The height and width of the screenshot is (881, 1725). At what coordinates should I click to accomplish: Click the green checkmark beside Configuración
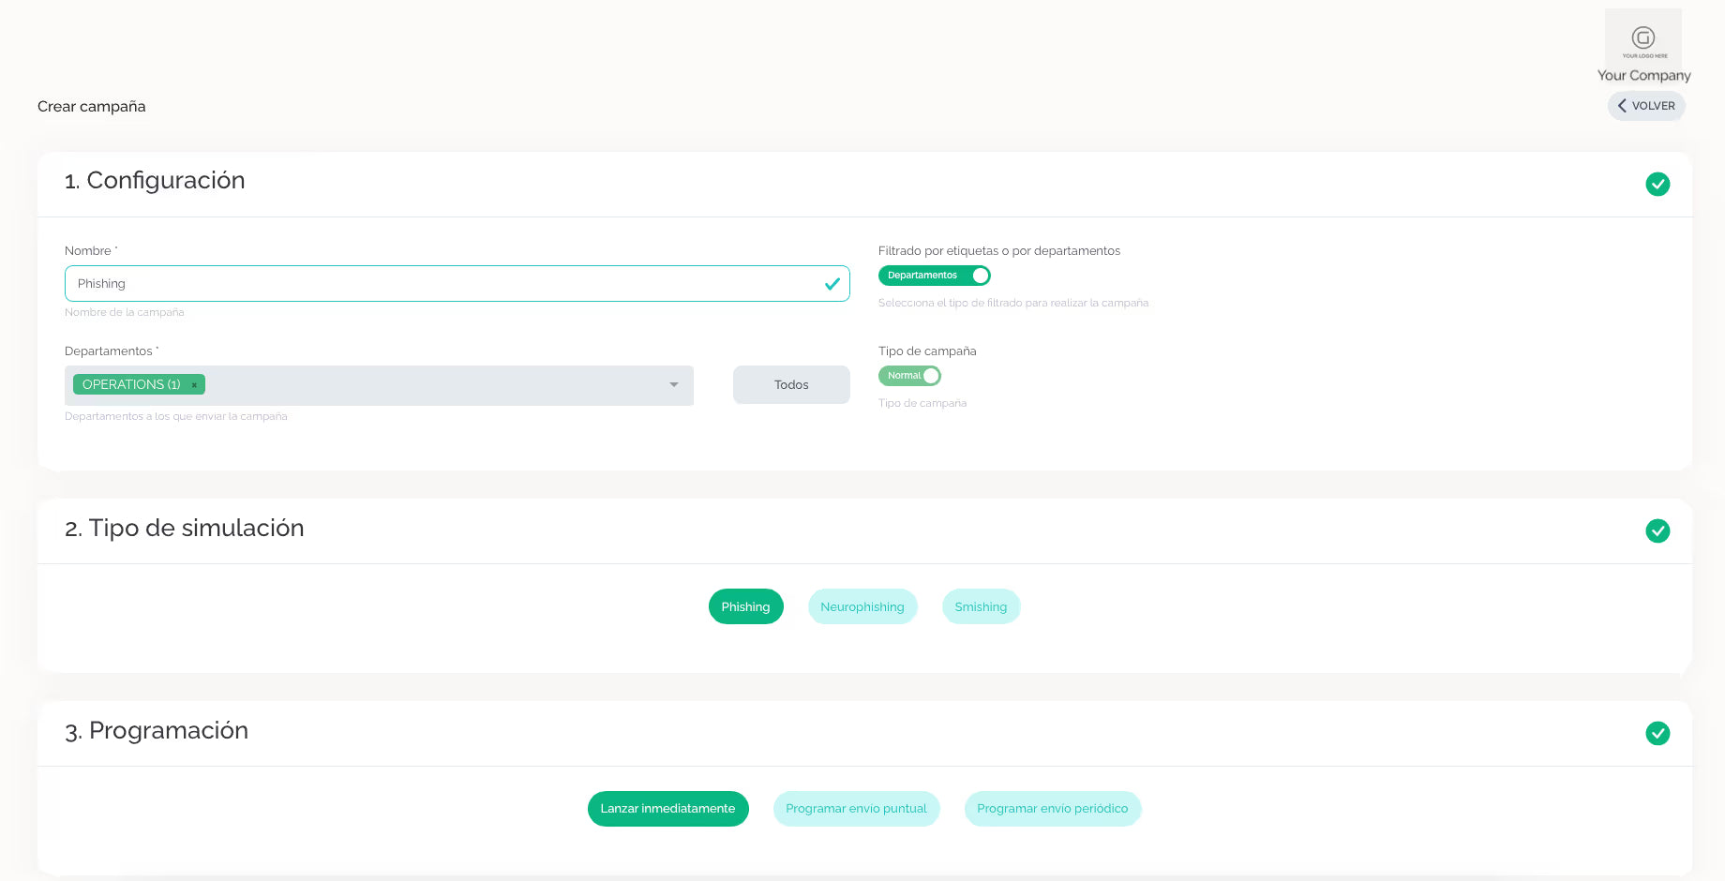(1657, 184)
